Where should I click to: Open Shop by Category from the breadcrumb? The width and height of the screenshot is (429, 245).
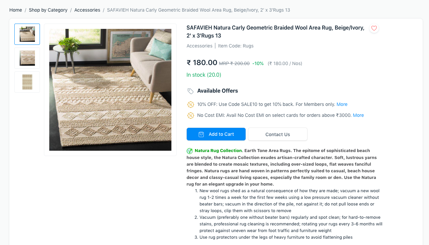point(48,10)
